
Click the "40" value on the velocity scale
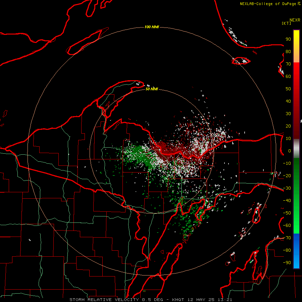[288, 101]
